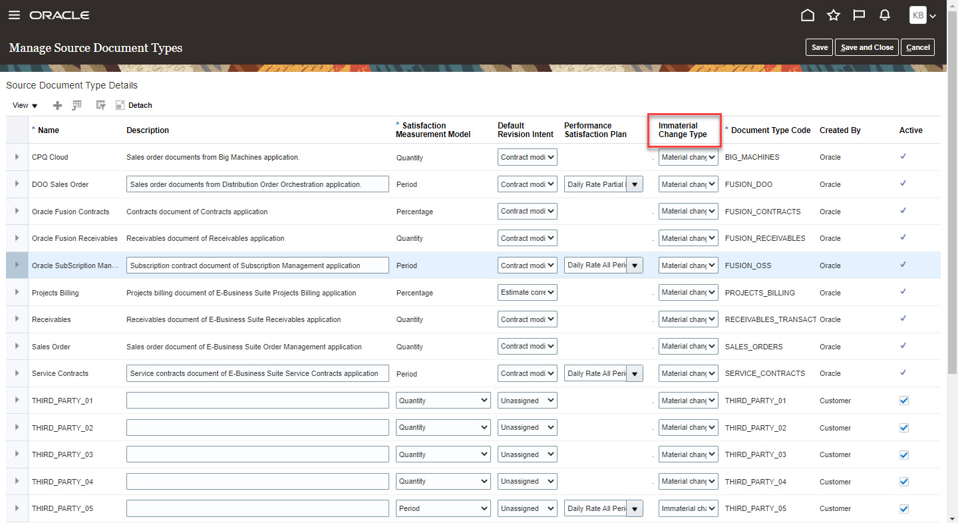This screenshot has width=958, height=523.
Task: Go to the Home icon
Action: [808, 15]
